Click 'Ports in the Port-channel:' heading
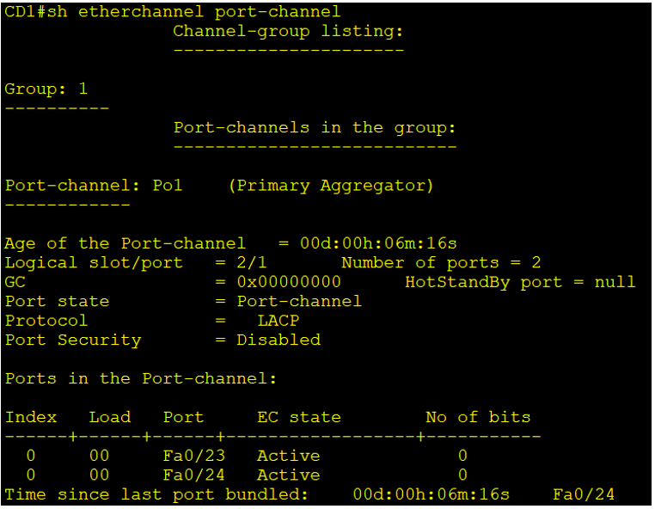655x509 pixels. tap(141, 378)
